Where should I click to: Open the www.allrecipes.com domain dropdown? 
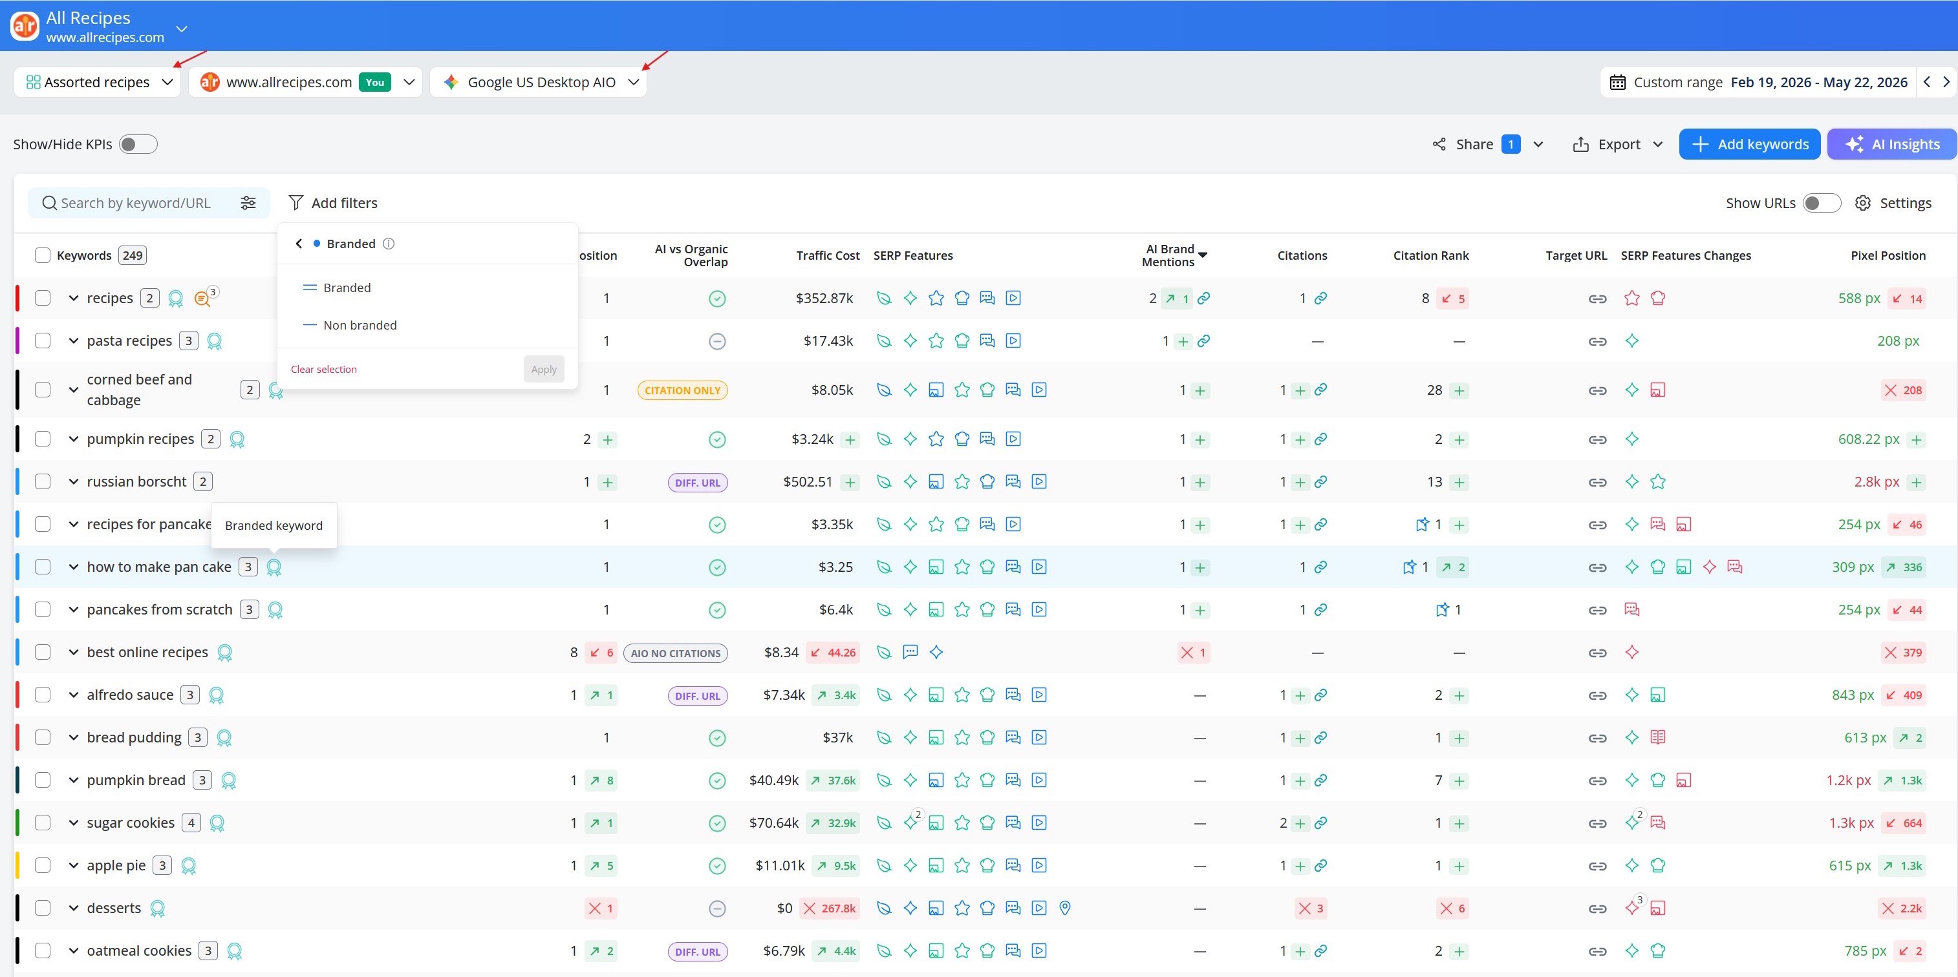coord(306,82)
